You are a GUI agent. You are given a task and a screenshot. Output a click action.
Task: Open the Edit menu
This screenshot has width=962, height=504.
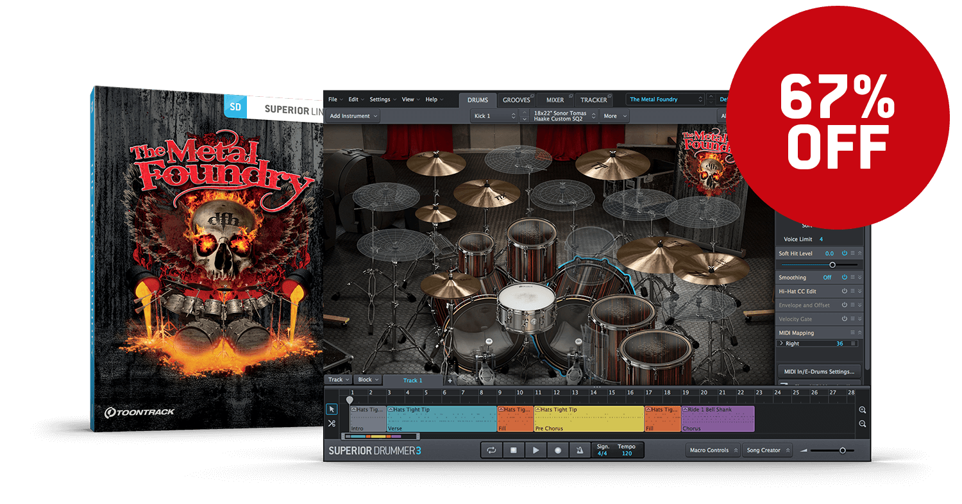point(357,99)
